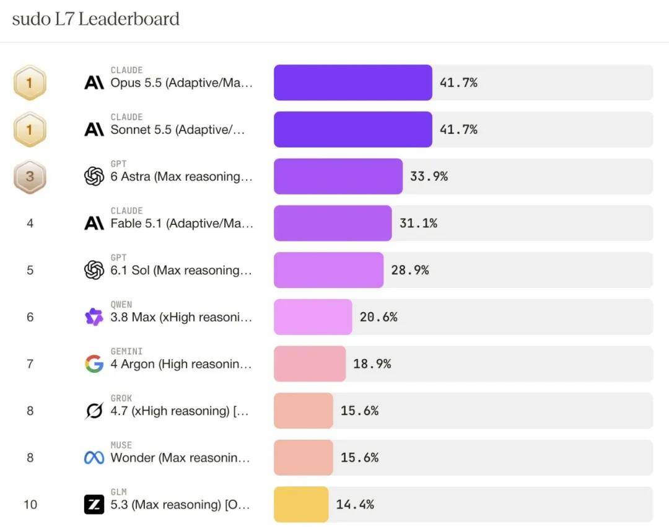Click the Grok logo beside 4.7 entry
669x527 pixels.
coord(94,411)
